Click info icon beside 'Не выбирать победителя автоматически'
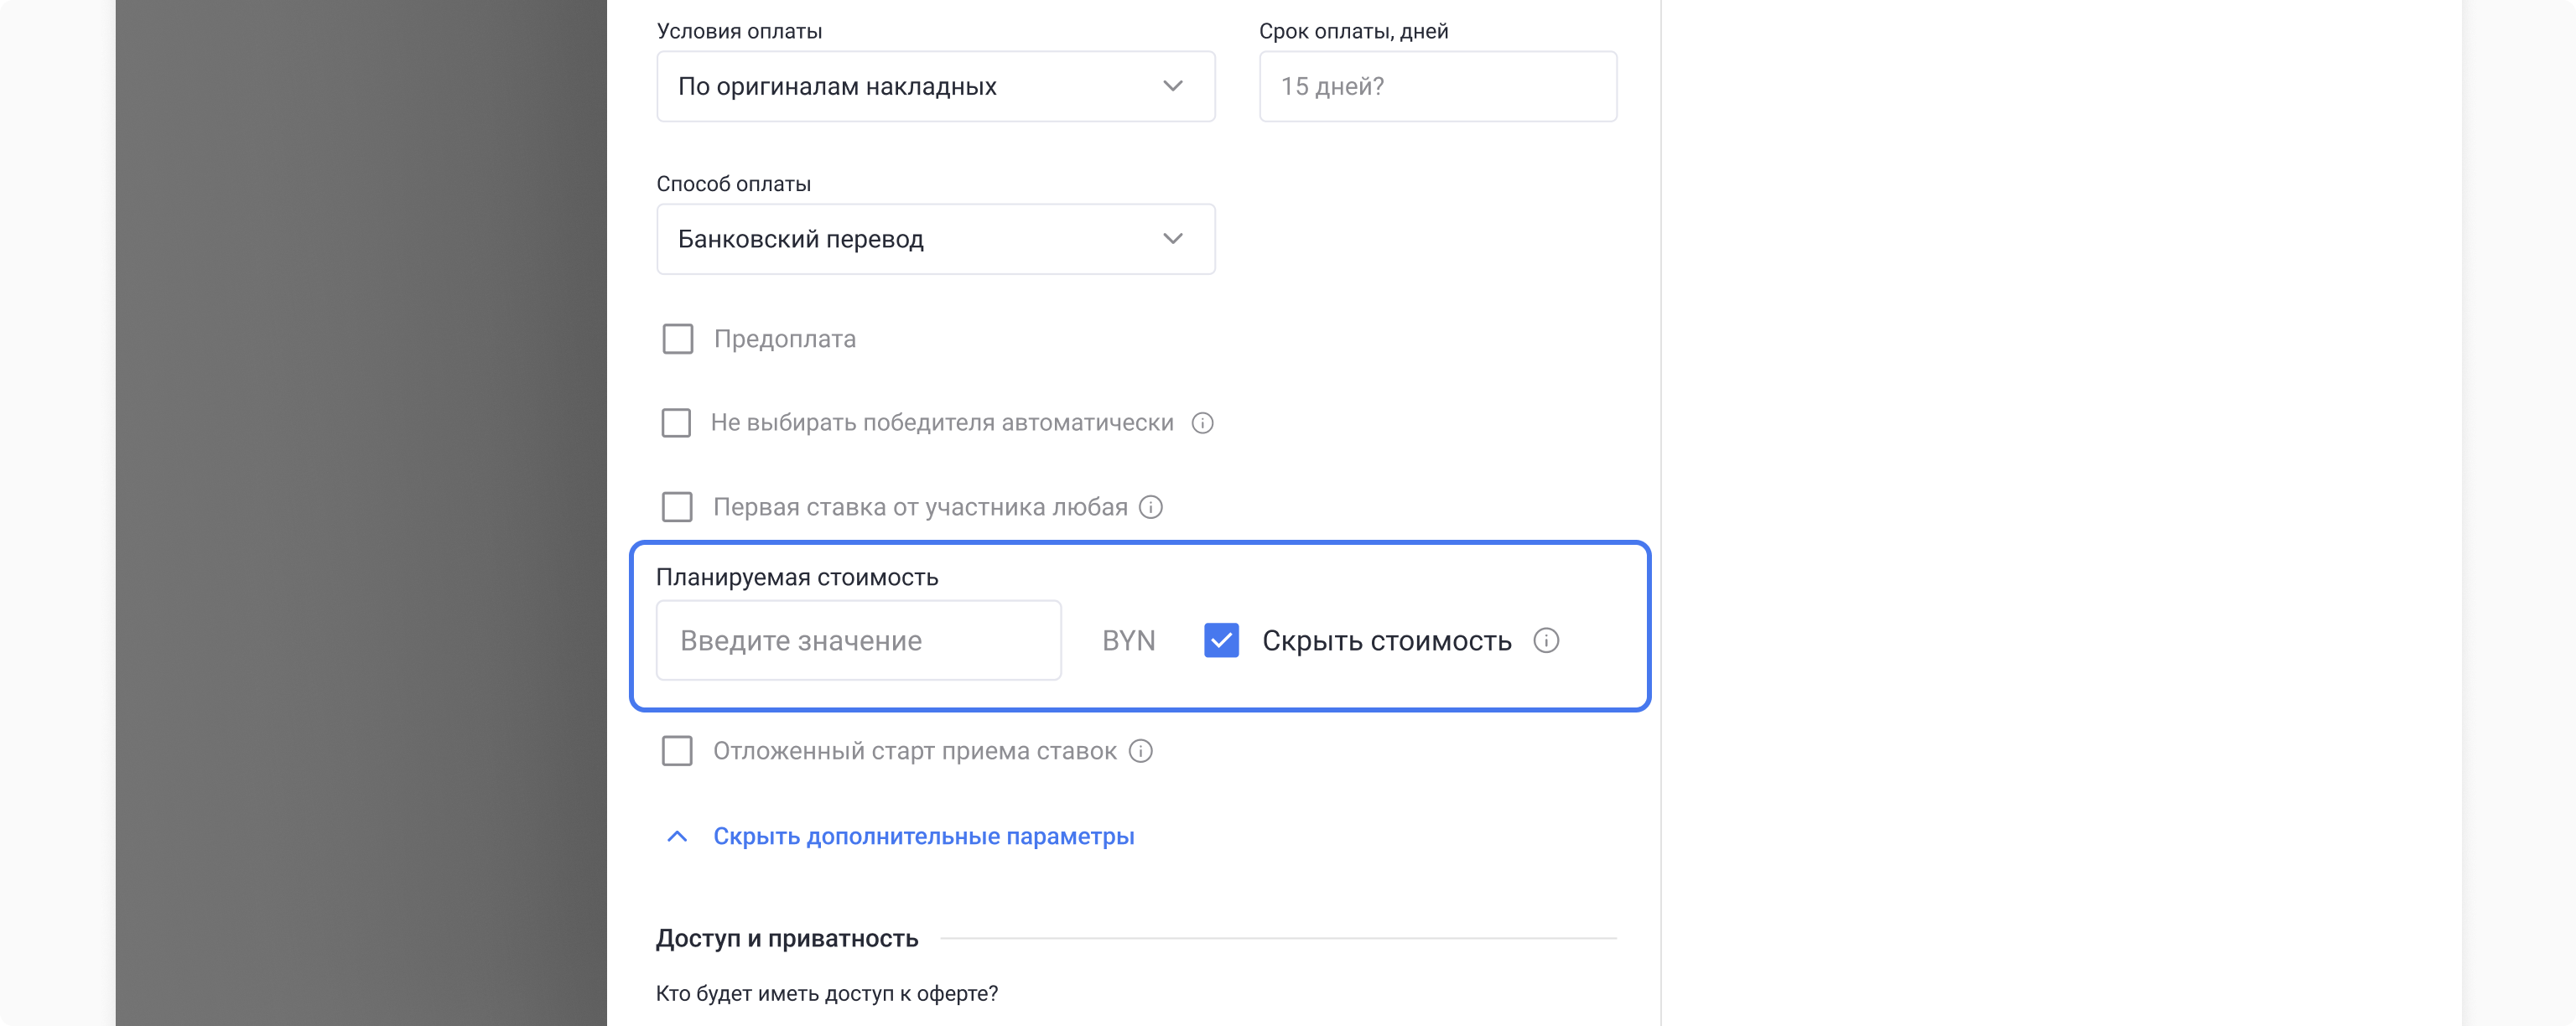 coord(1202,423)
